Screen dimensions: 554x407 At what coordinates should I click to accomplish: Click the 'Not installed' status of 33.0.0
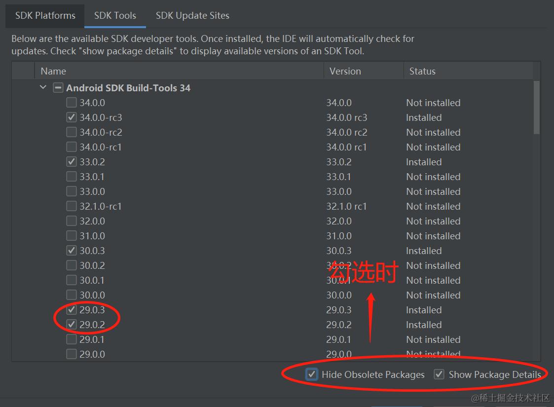[x=433, y=191]
